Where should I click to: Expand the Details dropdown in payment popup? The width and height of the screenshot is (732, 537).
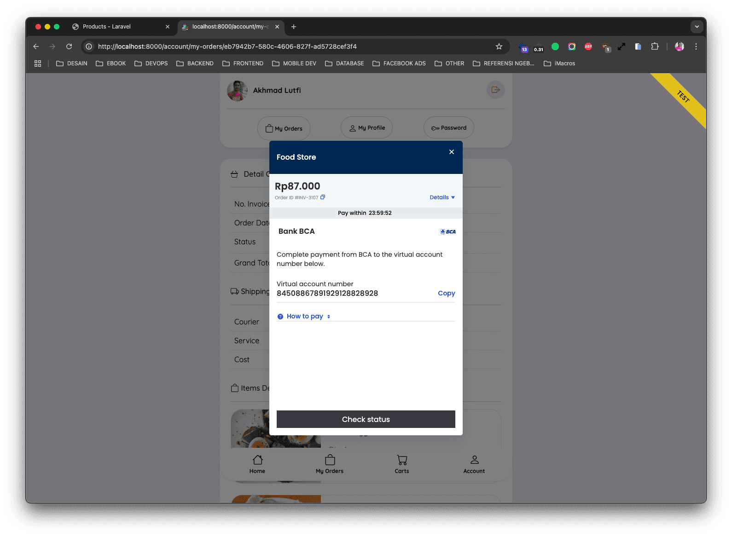pyautogui.click(x=442, y=197)
